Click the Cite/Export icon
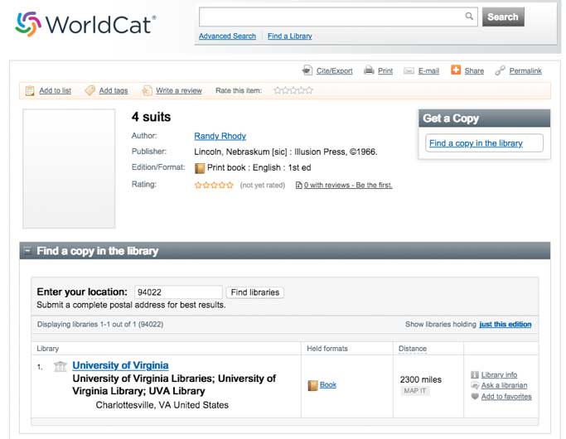 [x=307, y=70]
